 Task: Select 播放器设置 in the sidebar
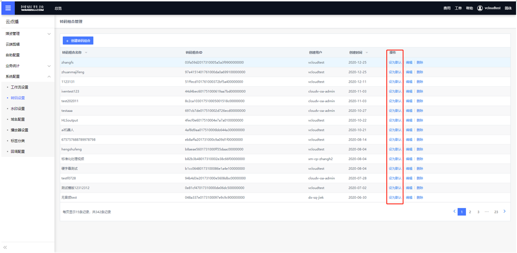click(20, 130)
